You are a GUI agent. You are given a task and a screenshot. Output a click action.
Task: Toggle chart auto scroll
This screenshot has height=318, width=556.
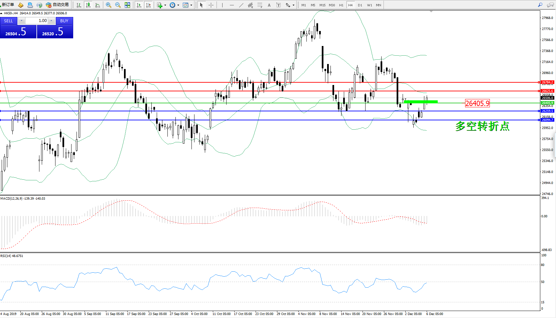(139, 5)
